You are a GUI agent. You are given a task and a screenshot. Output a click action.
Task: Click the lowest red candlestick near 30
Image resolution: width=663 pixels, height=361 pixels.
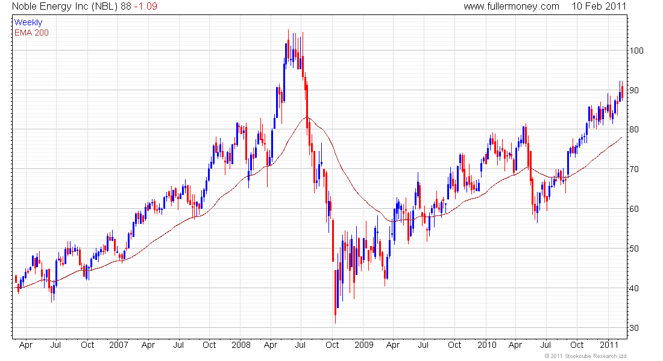click(x=335, y=297)
